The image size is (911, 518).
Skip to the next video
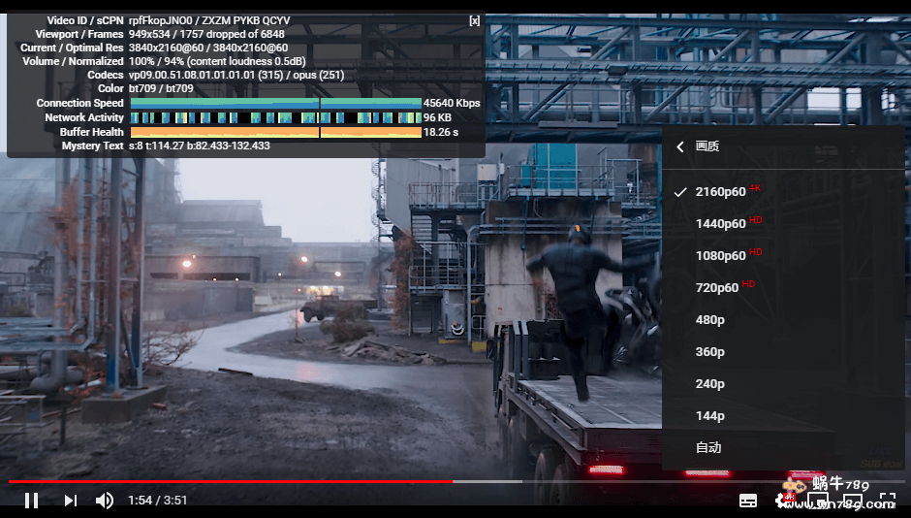click(x=70, y=501)
